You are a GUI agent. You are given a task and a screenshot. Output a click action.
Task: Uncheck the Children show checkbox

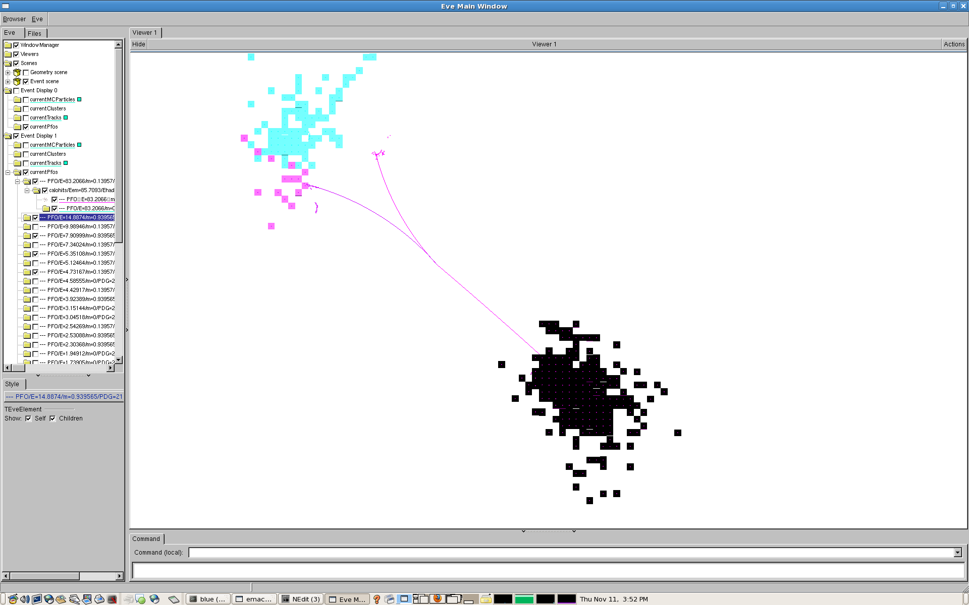52,418
